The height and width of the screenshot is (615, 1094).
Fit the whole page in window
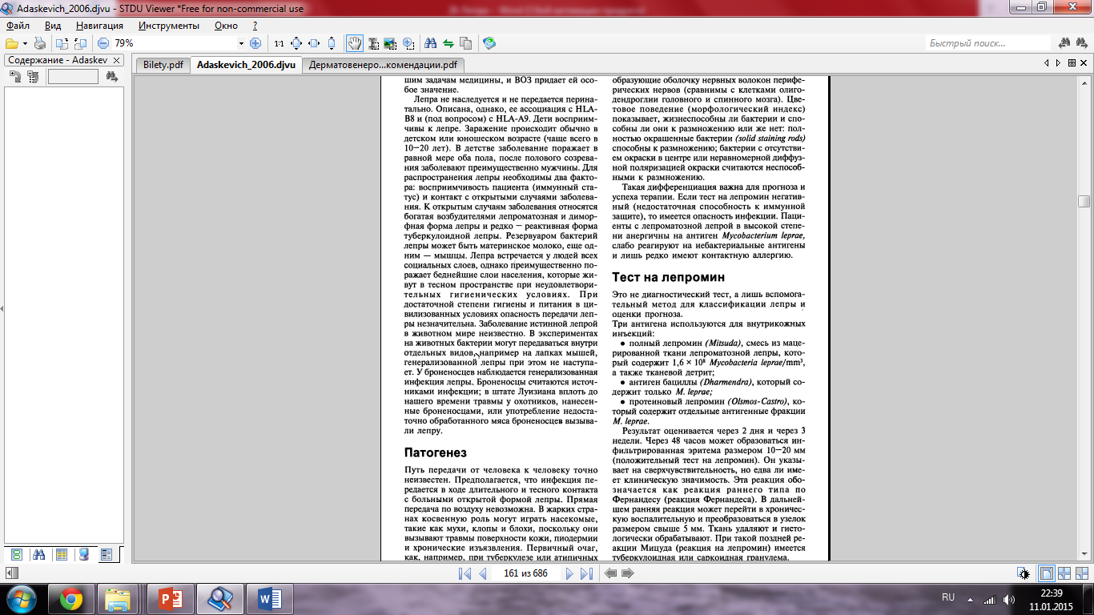click(x=296, y=43)
